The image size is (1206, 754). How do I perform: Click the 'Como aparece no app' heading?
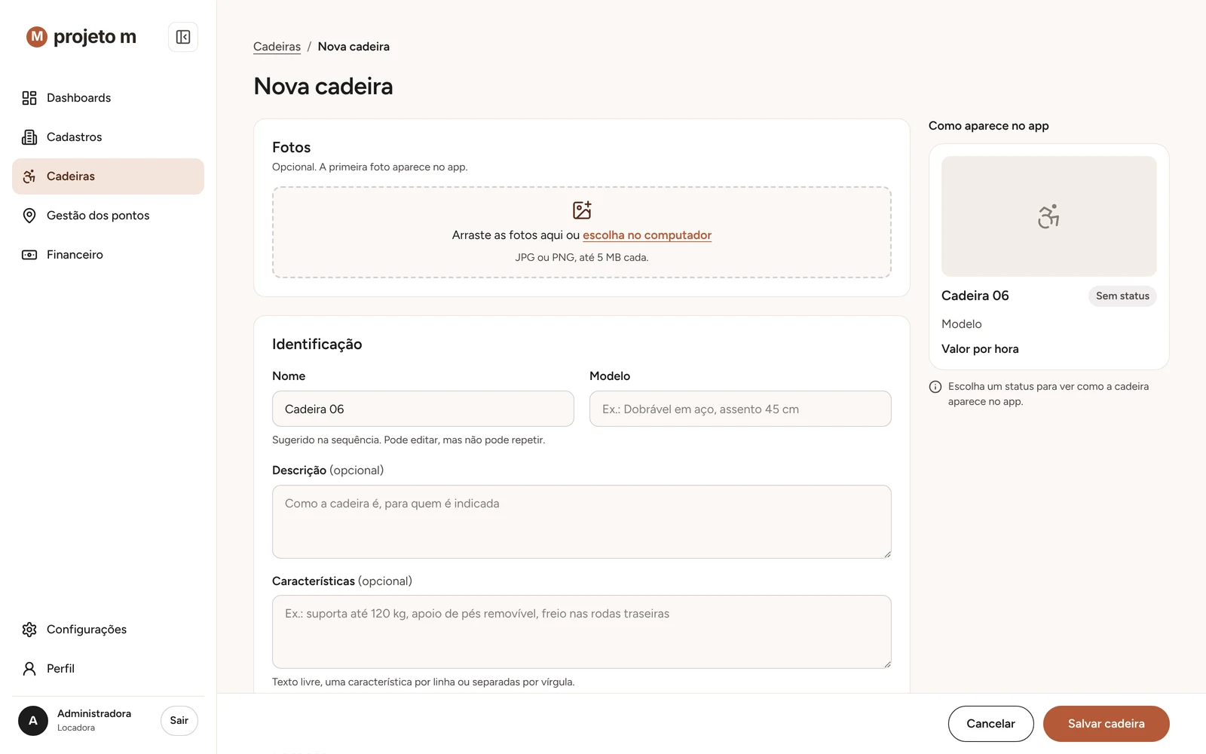tap(989, 126)
